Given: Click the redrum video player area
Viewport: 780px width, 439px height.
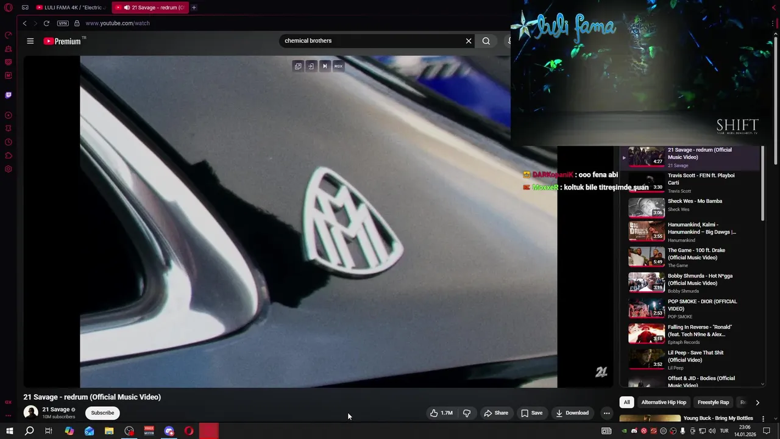Looking at the screenshot, I should pyautogui.click(x=318, y=221).
